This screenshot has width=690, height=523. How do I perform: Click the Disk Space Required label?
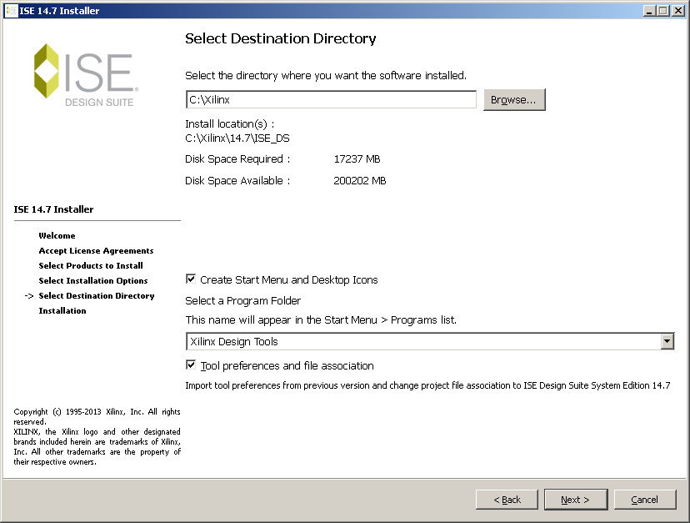pyautogui.click(x=237, y=159)
